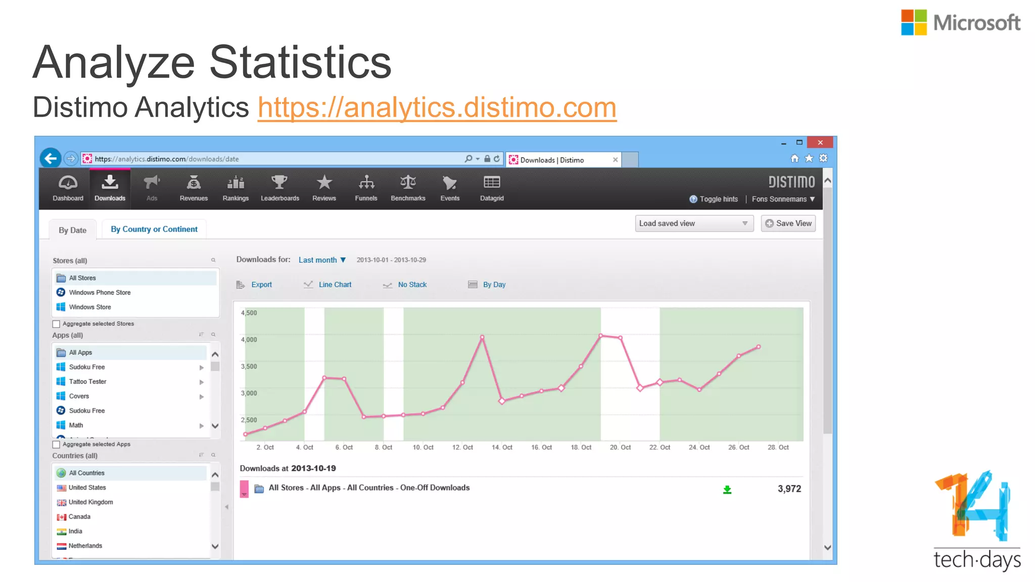Click browser back arrow button
The height and width of the screenshot is (582, 1035).
tap(51, 159)
